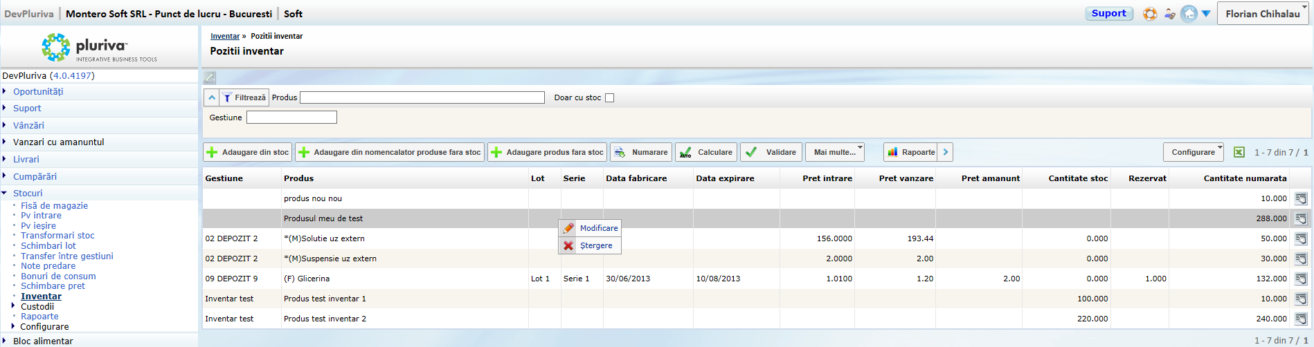Click the wrench settings icon above the filter
Image resolution: width=1314 pixels, height=347 pixels.
coord(209,77)
